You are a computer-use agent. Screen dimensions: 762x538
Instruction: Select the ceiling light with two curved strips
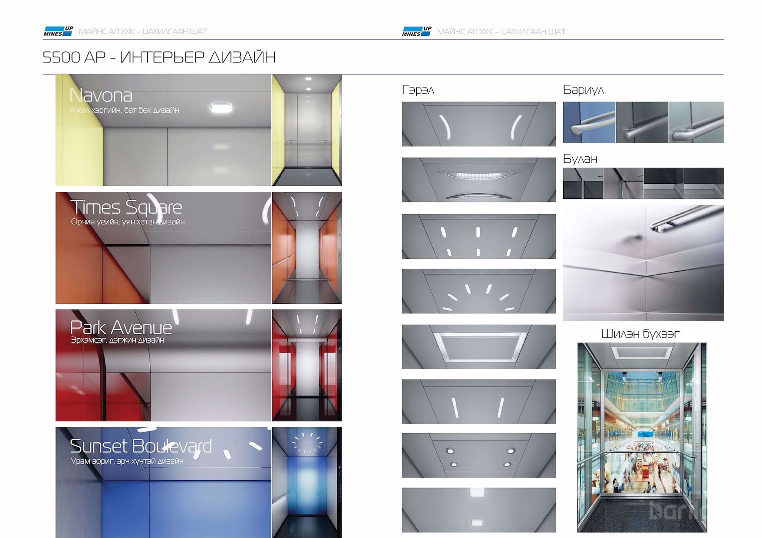coord(478,124)
